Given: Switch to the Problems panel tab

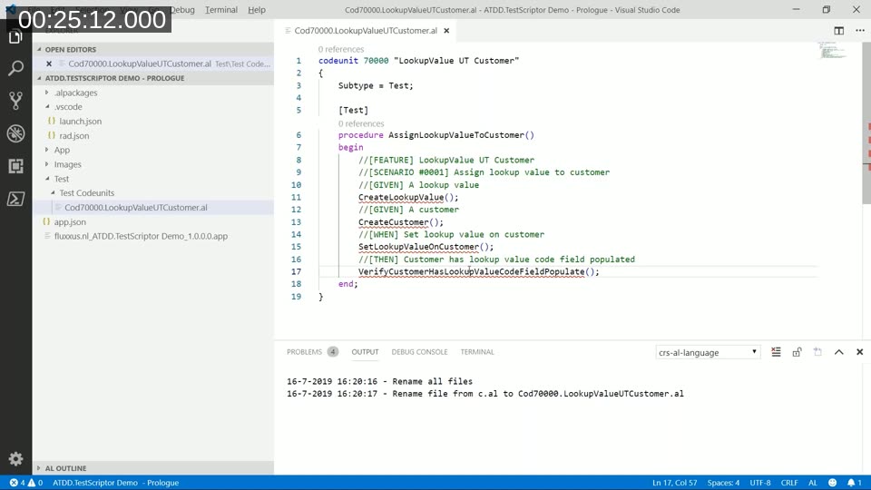Looking at the screenshot, I should point(311,352).
